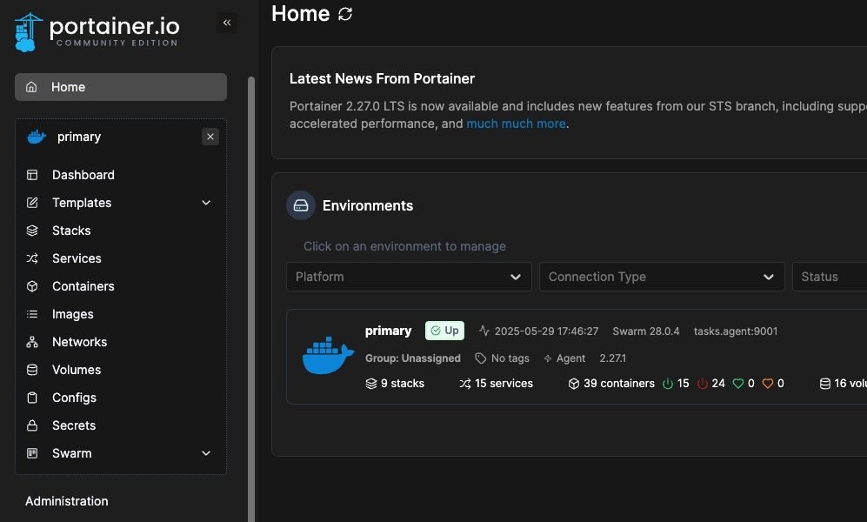867x522 pixels.
Task: Go to Home in the sidebar
Action: (121, 87)
